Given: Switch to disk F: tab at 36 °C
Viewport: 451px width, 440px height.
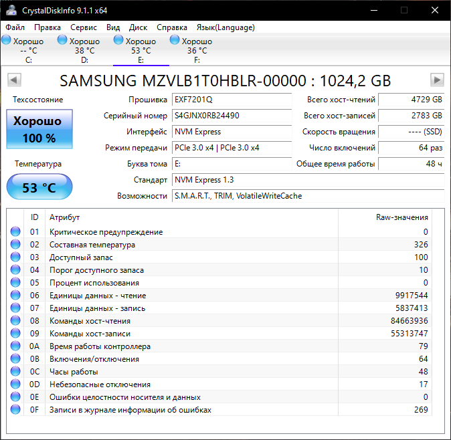Looking at the screenshot, I should tap(197, 50).
